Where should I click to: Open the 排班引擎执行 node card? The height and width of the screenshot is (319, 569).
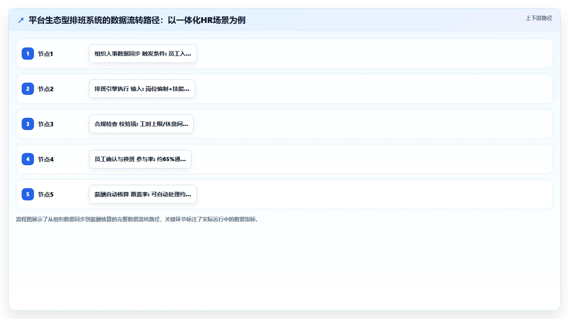[142, 89]
